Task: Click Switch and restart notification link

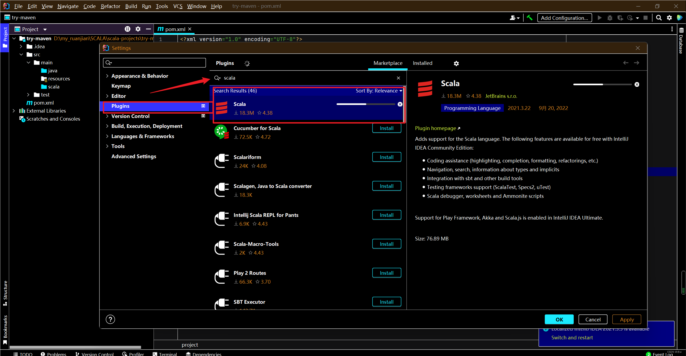Action: (572, 338)
